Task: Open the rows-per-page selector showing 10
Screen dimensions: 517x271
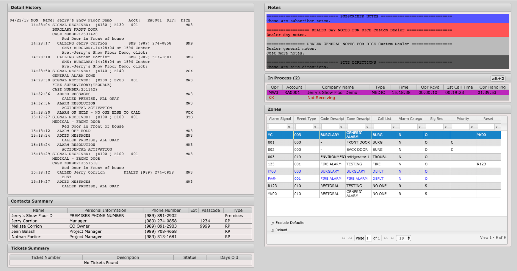Action: click(401, 238)
